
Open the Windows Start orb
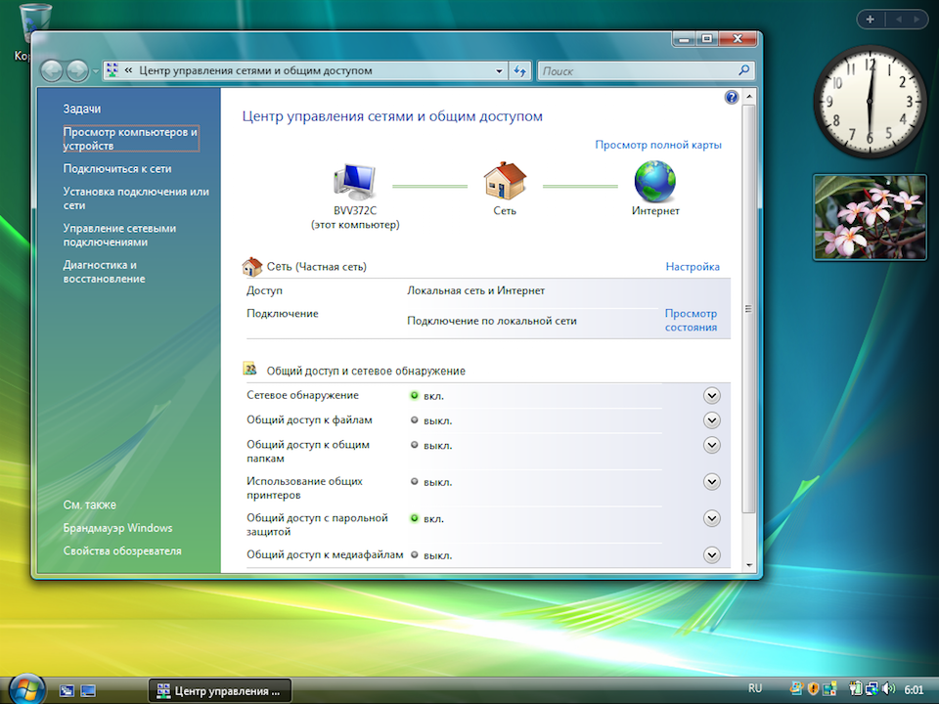pos(25,689)
